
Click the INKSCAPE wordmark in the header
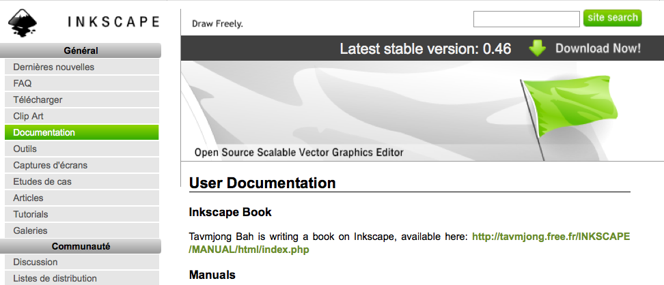click(113, 22)
